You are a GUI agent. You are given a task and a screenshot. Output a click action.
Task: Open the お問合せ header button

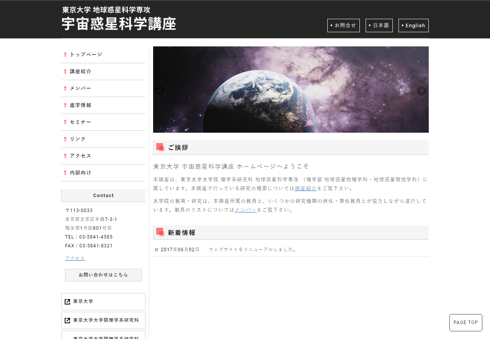click(x=343, y=25)
